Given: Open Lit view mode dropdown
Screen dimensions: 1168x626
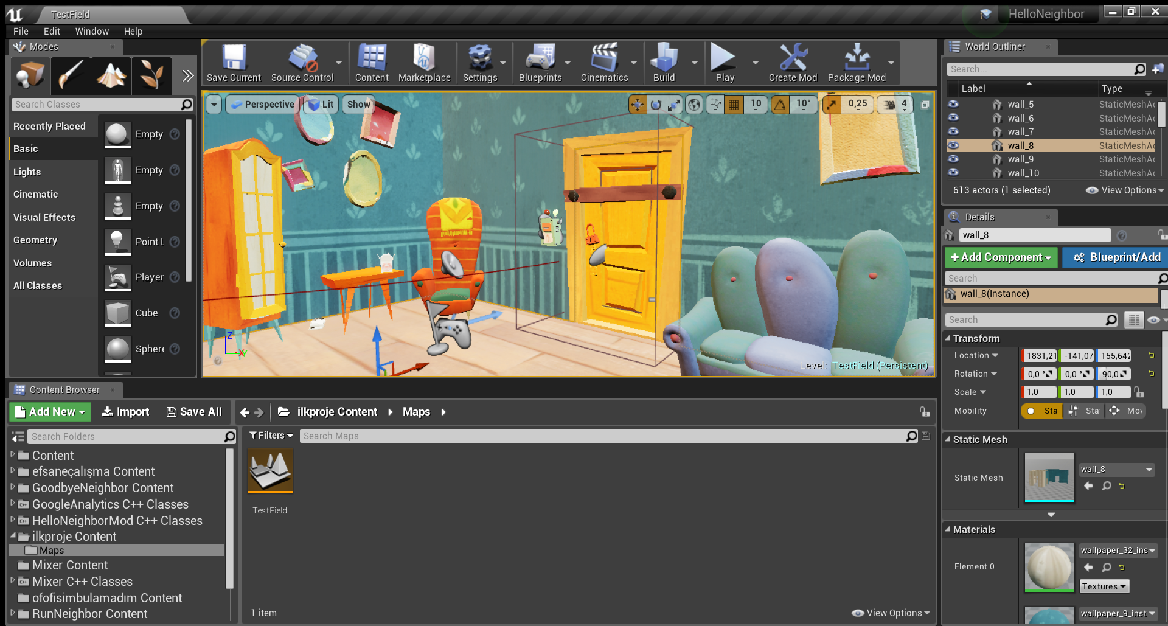Looking at the screenshot, I should pyautogui.click(x=321, y=105).
